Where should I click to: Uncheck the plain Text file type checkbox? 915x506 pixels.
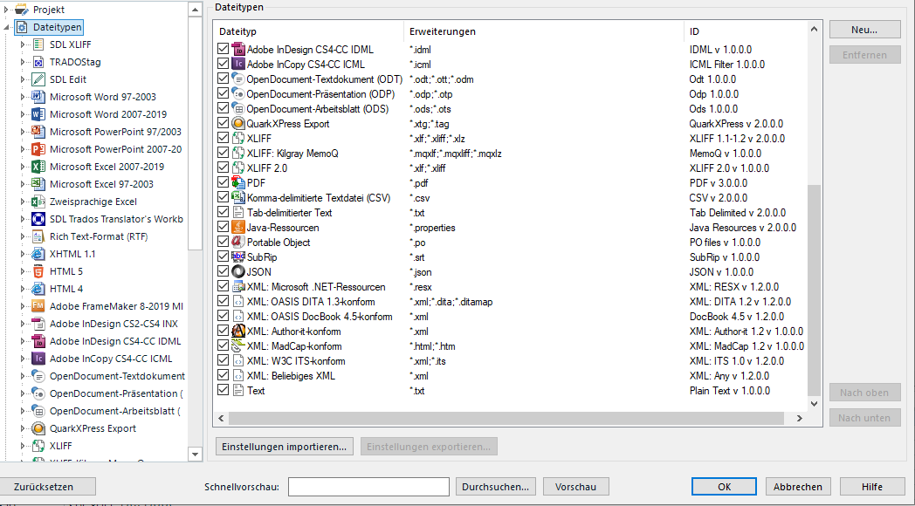(223, 390)
